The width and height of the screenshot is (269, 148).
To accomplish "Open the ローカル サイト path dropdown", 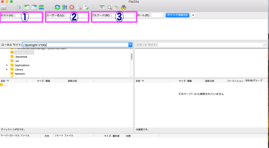I will 130,45.
